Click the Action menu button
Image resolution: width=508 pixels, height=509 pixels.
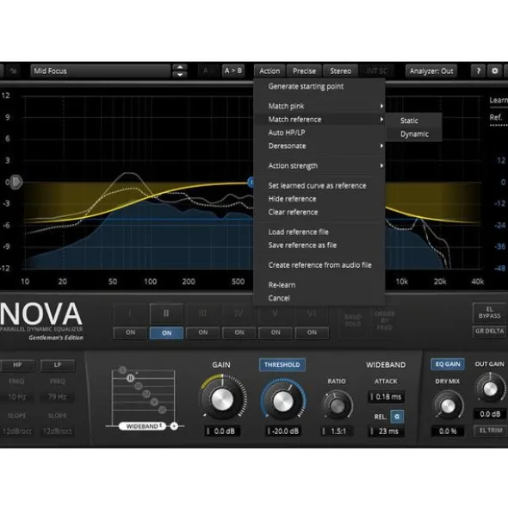[269, 71]
